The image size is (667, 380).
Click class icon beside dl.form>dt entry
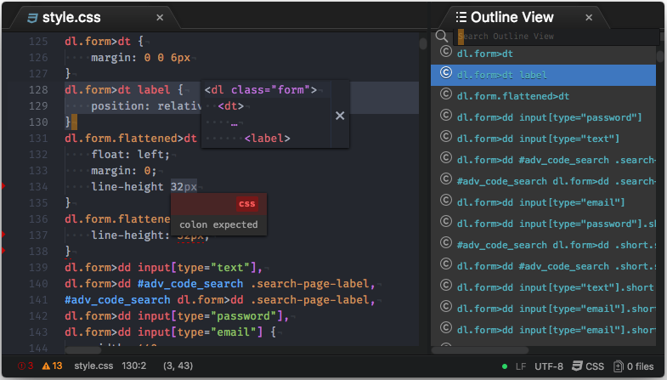(x=445, y=52)
